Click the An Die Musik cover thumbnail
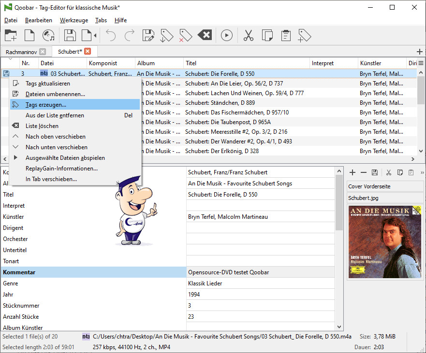The image size is (426, 353). tap(384, 240)
